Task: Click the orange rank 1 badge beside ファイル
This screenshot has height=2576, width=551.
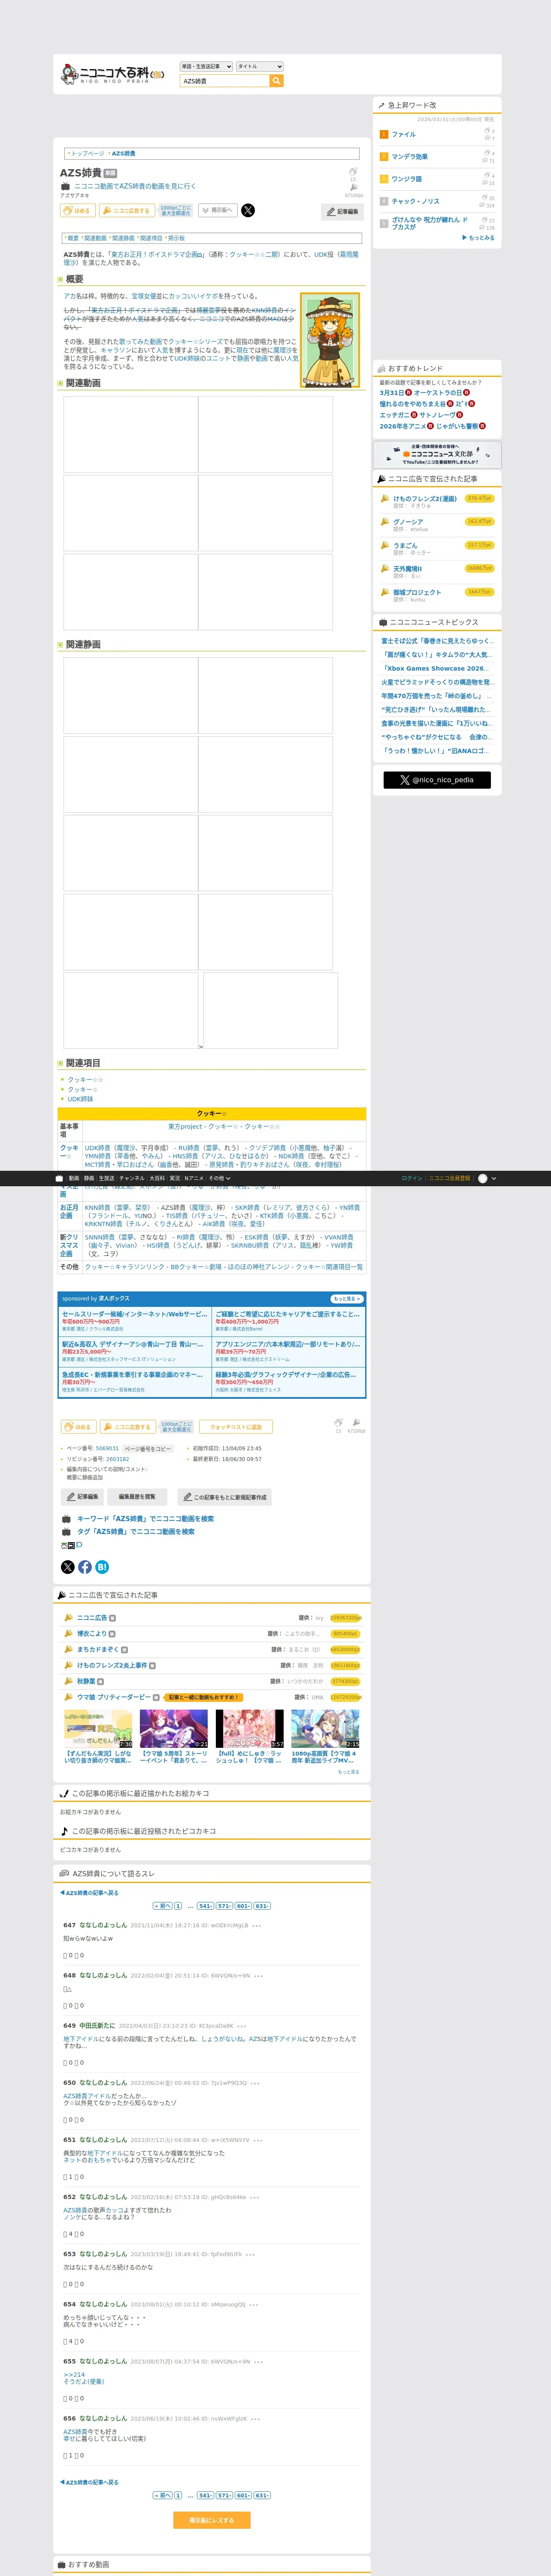Action: click(x=383, y=134)
